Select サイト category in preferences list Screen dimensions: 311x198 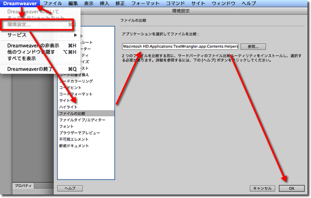pyautogui.click(x=86, y=100)
